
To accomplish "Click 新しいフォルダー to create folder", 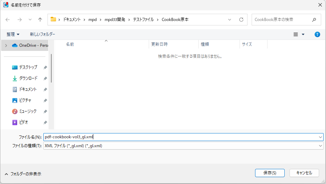I will [x=42, y=34].
